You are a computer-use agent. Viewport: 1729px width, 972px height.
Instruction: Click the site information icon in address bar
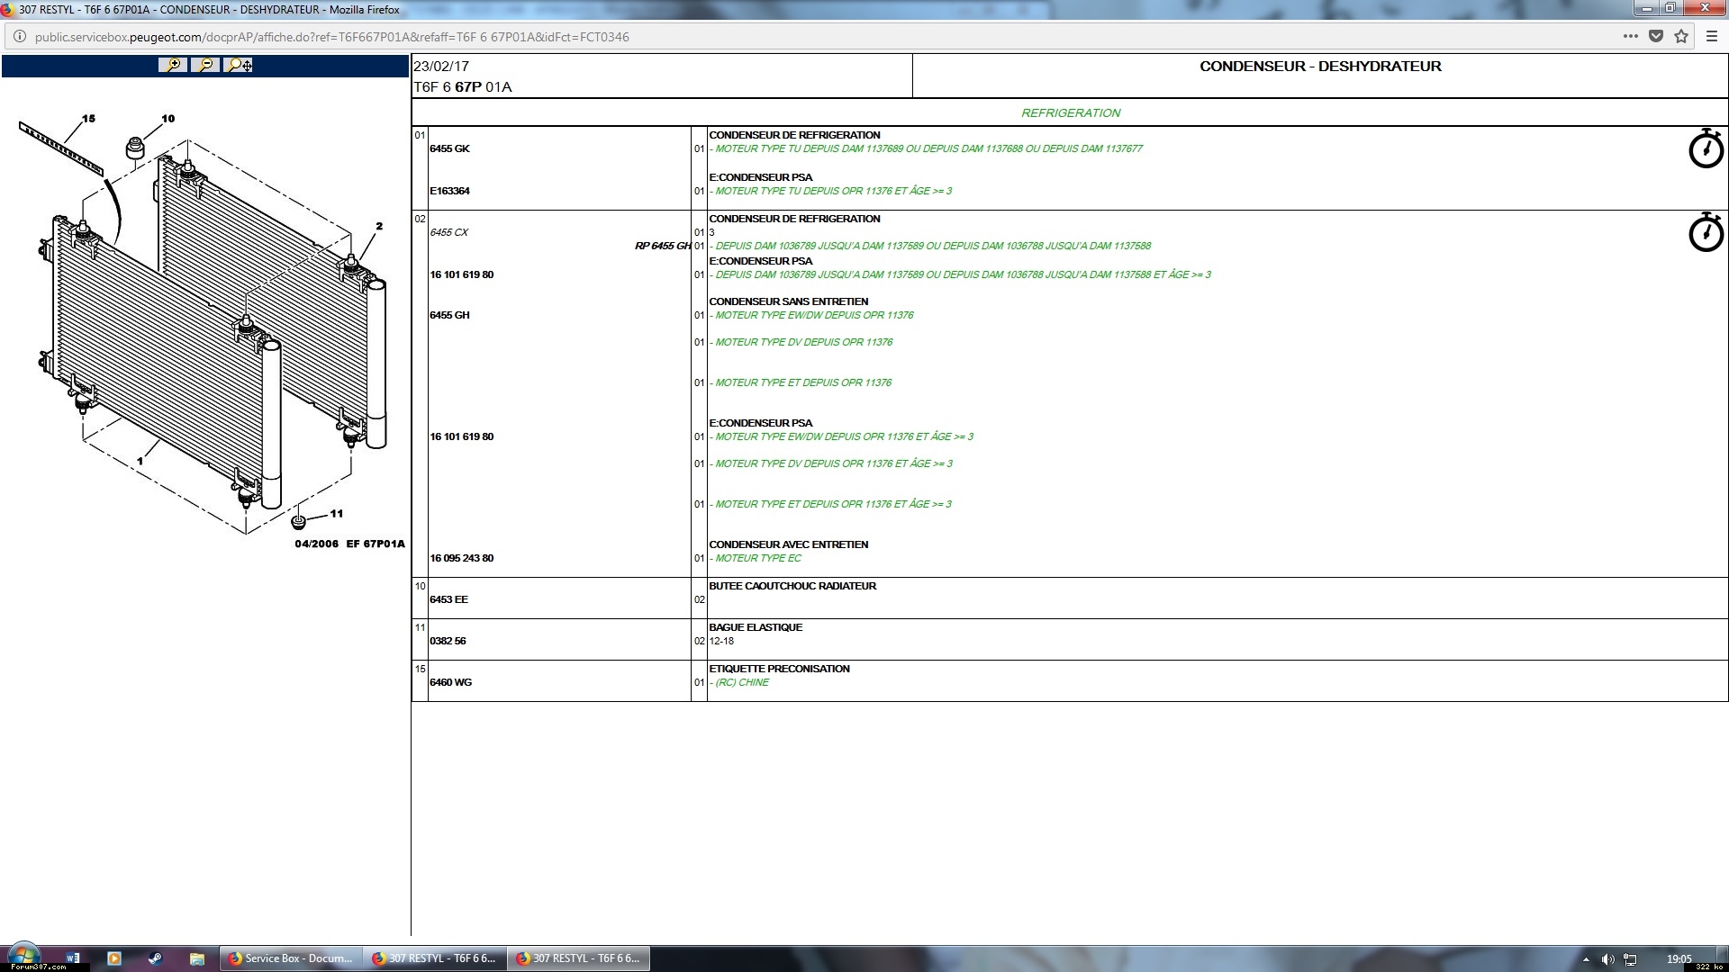point(20,37)
